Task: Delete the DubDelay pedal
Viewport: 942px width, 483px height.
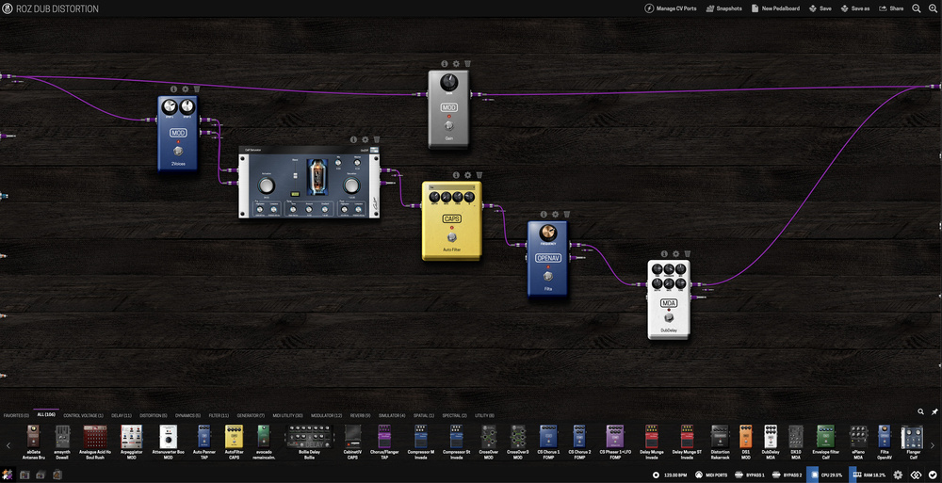Action: pyautogui.click(x=688, y=253)
